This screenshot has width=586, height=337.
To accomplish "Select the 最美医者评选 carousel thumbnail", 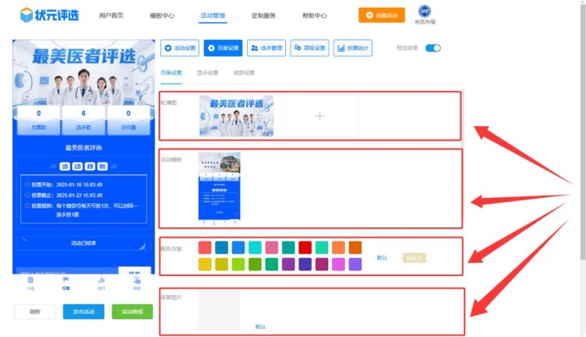I will coord(236,116).
